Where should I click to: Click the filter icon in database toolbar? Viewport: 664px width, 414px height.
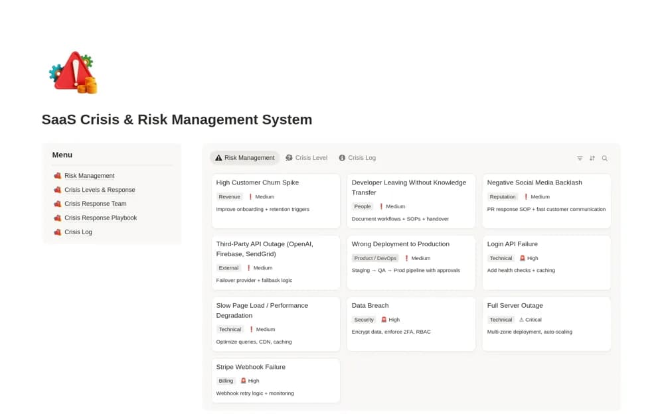[x=579, y=159]
